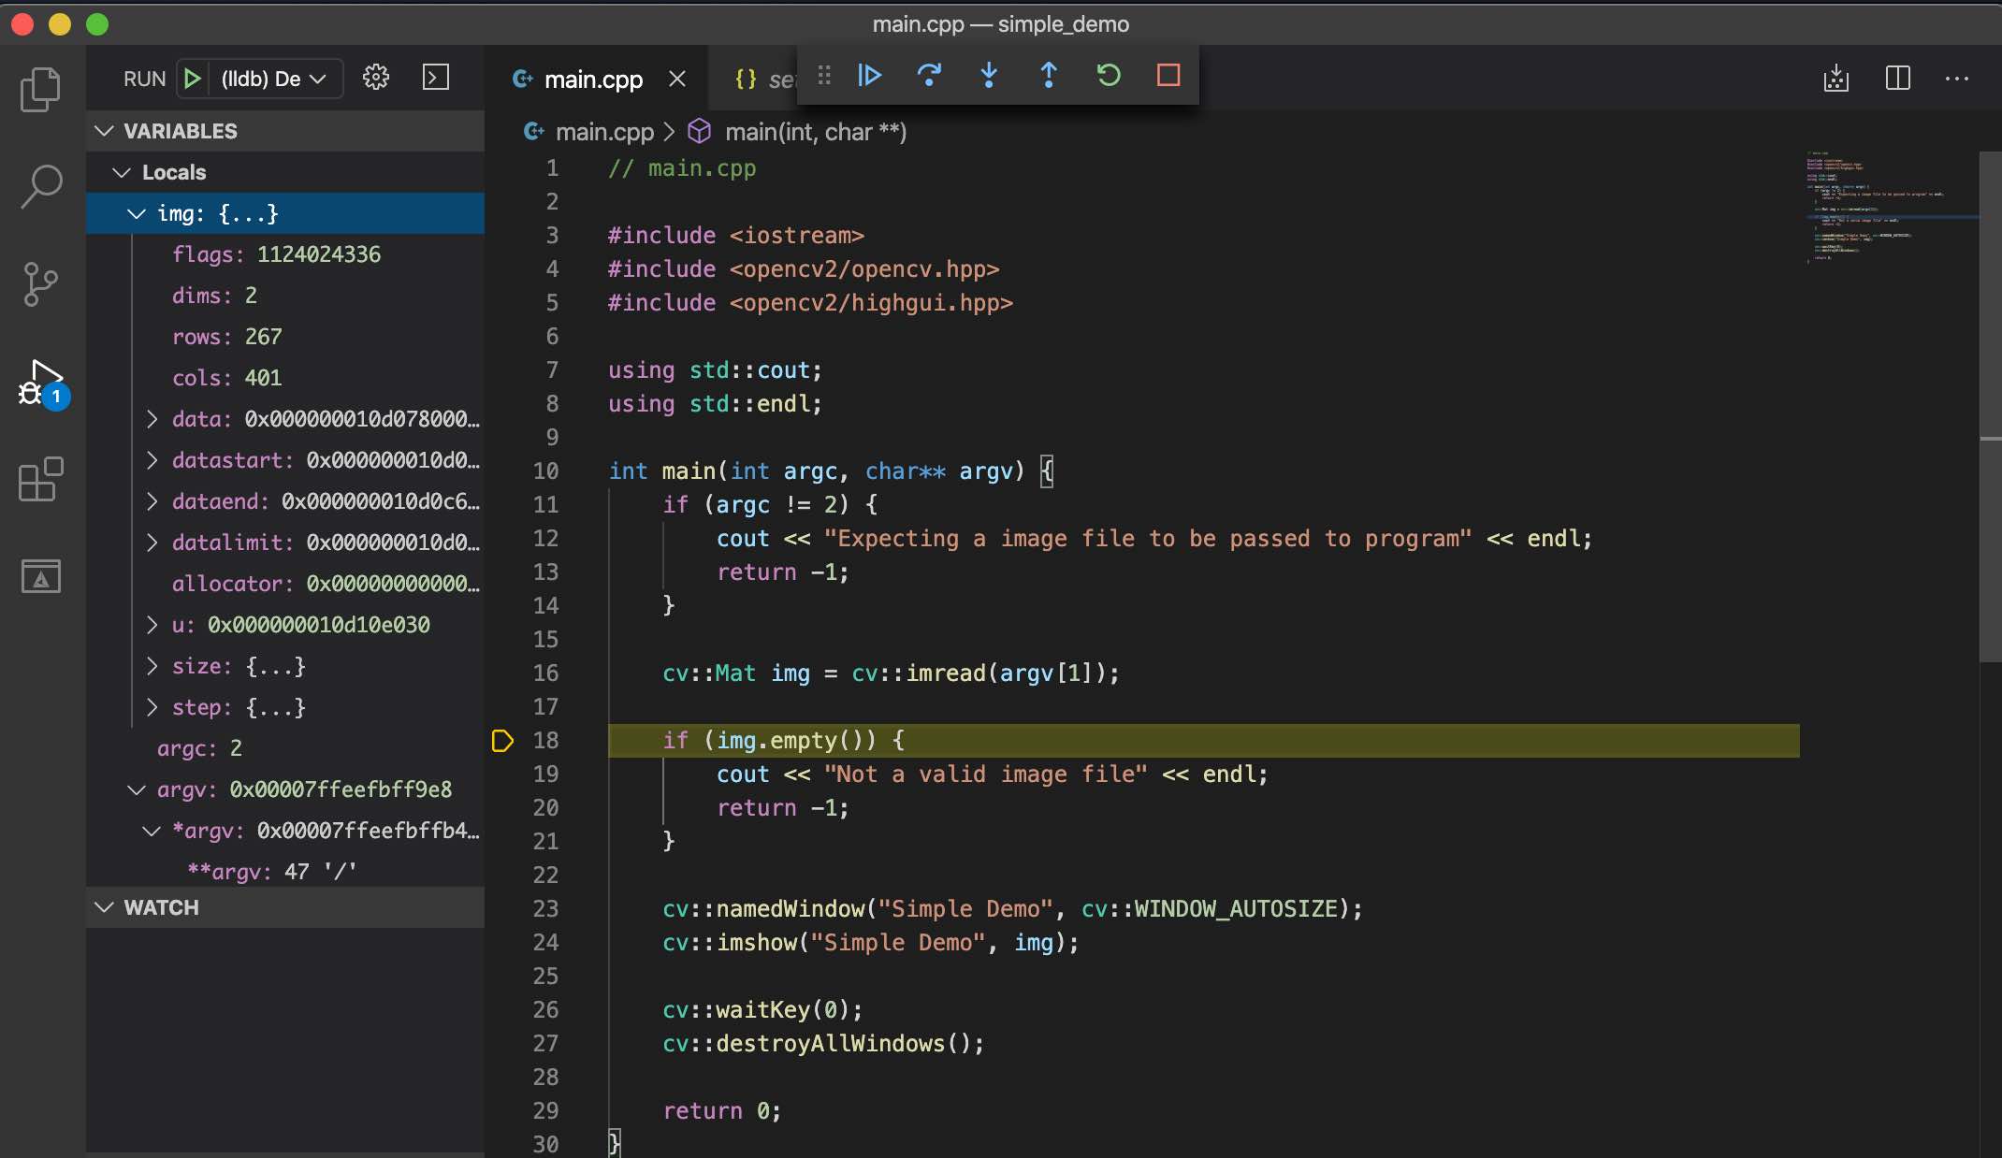Select the main.cpp editor tab
The height and width of the screenshot is (1158, 2002).
pos(593,79)
